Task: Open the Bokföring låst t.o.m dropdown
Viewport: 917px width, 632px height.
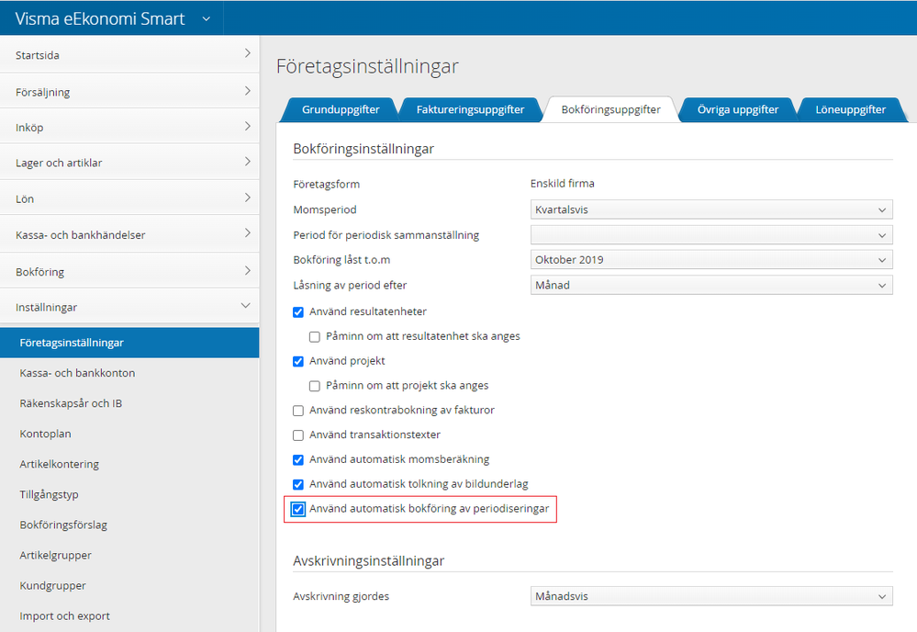Action: point(711,260)
